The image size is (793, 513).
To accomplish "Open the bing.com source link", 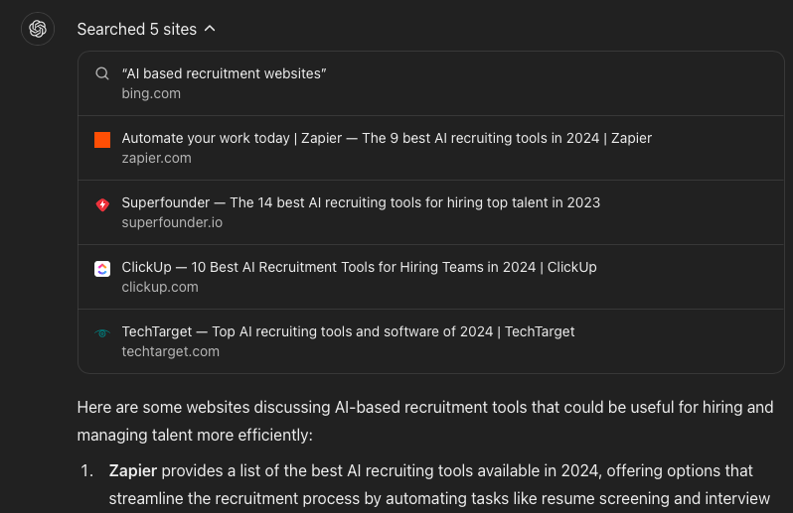I will pyautogui.click(x=151, y=93).
